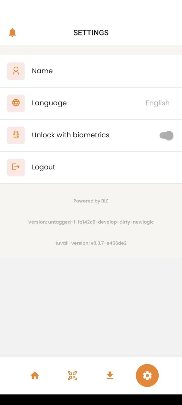Click the person icon beside Name
Viewport: 182px width, 405px height.
(x=16, y=71)
